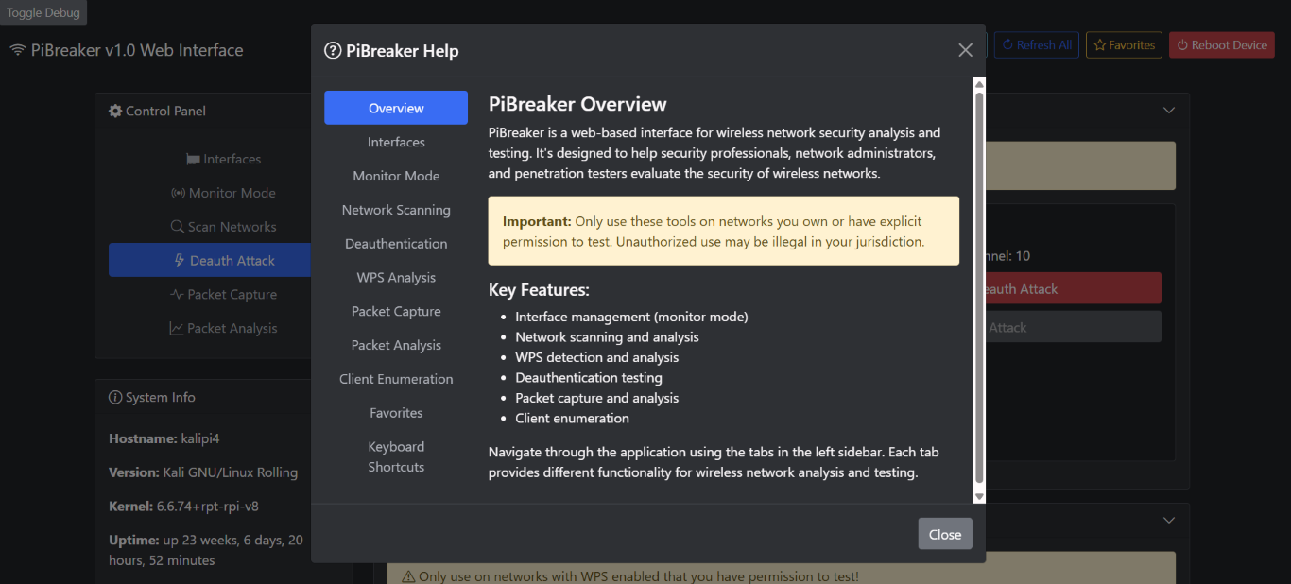The width and height of the screenshot is (1291, 584).
Task: Open the Client Enumeration help section
Action: (396, 380)
